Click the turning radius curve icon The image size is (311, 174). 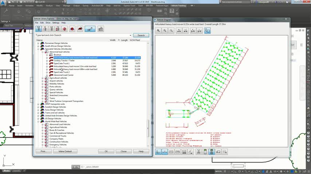[x=190, y=152]
